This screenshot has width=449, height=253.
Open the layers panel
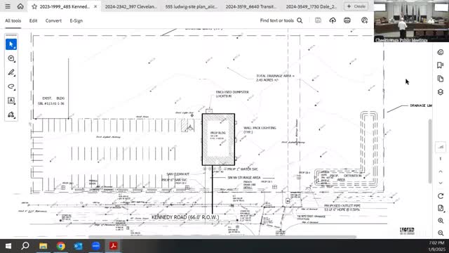tap(441, 92)
